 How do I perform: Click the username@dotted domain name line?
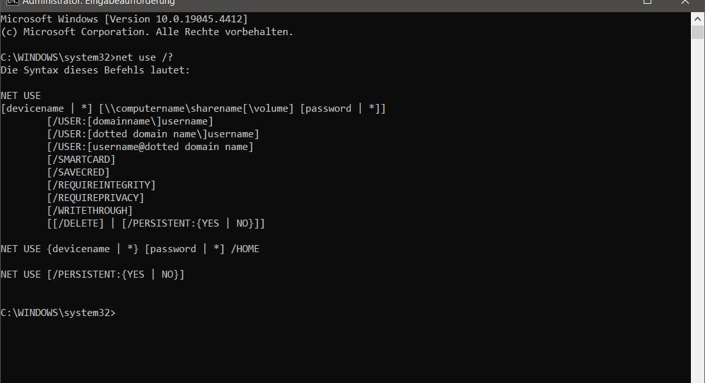click(150, 146)
